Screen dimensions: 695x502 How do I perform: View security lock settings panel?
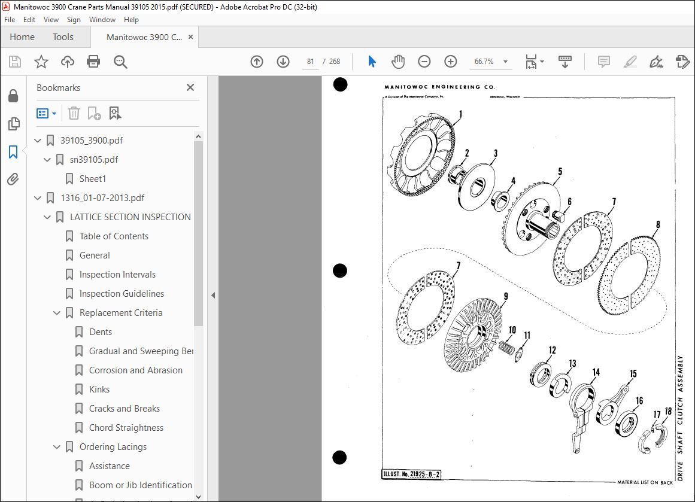point(13,96)
